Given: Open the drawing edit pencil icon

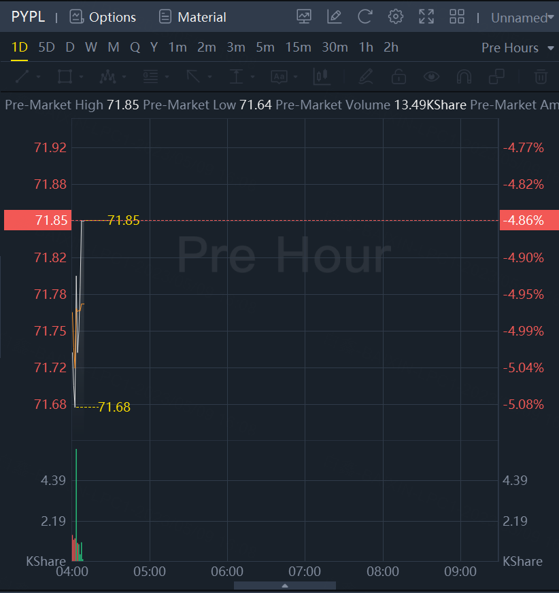Looking at the screenshot, I should click(335, 17).
